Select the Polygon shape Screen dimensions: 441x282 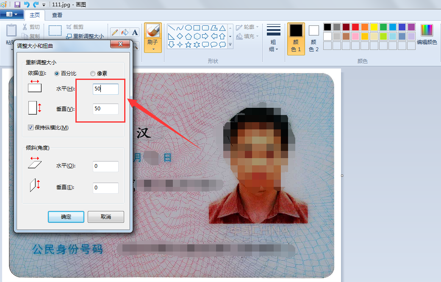click(214, 28)
